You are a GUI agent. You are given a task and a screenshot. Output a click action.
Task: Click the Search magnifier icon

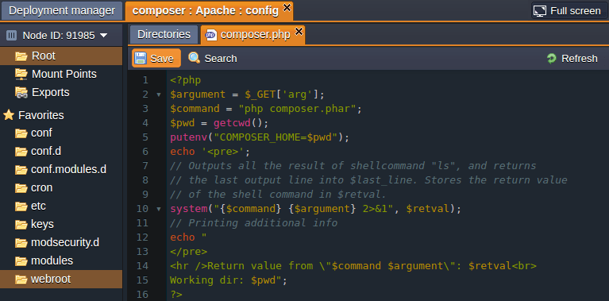pos(195,58)
